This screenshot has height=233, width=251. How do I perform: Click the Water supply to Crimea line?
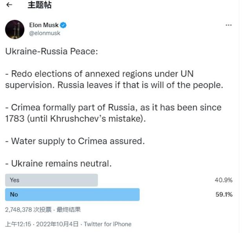pyautogui.click(x=75, y=141)
